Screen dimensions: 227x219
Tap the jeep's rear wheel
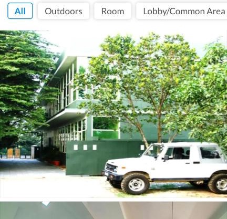pyautogui.click(x=219, y=184)
